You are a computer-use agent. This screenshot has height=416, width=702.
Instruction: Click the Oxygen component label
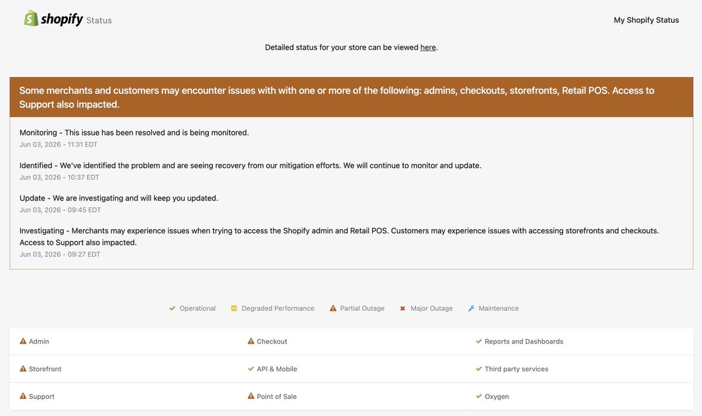[497, 396]
